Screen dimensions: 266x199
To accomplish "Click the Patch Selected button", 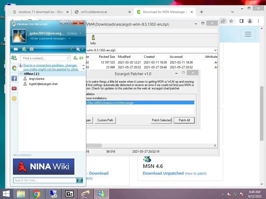I will pyautogui.click(x=162, y=120).
